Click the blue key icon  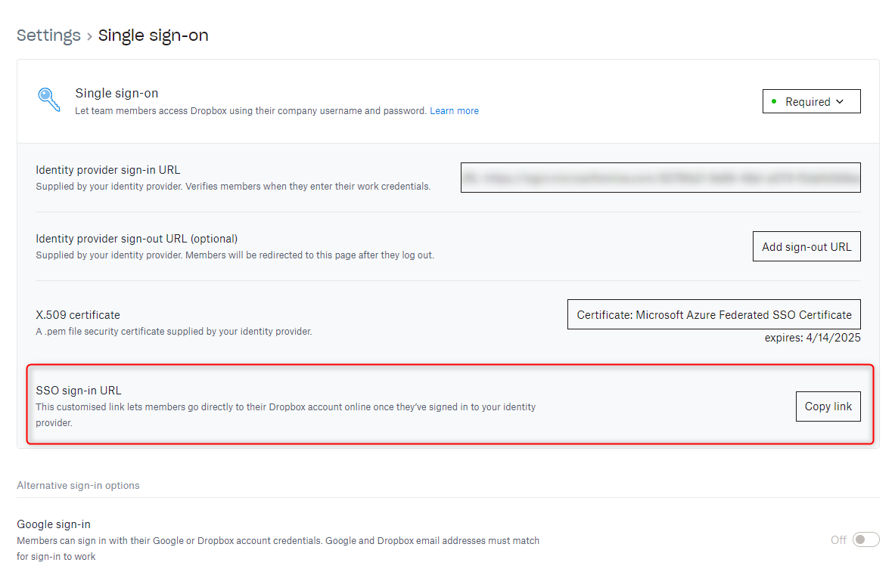pos(49,100)
